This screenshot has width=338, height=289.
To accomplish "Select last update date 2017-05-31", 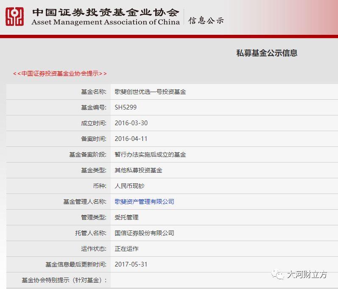I will (x=131, y=264).
